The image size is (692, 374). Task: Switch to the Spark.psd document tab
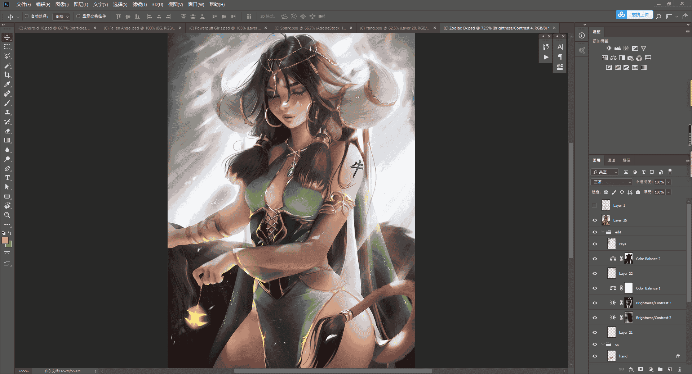coord(310,28)
